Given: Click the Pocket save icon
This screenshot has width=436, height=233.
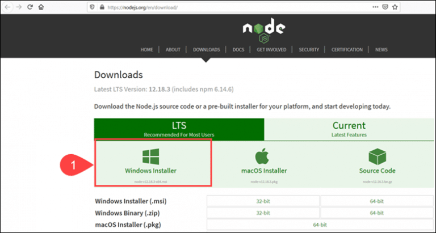Looking at the screenshot, I should point(385,7).
